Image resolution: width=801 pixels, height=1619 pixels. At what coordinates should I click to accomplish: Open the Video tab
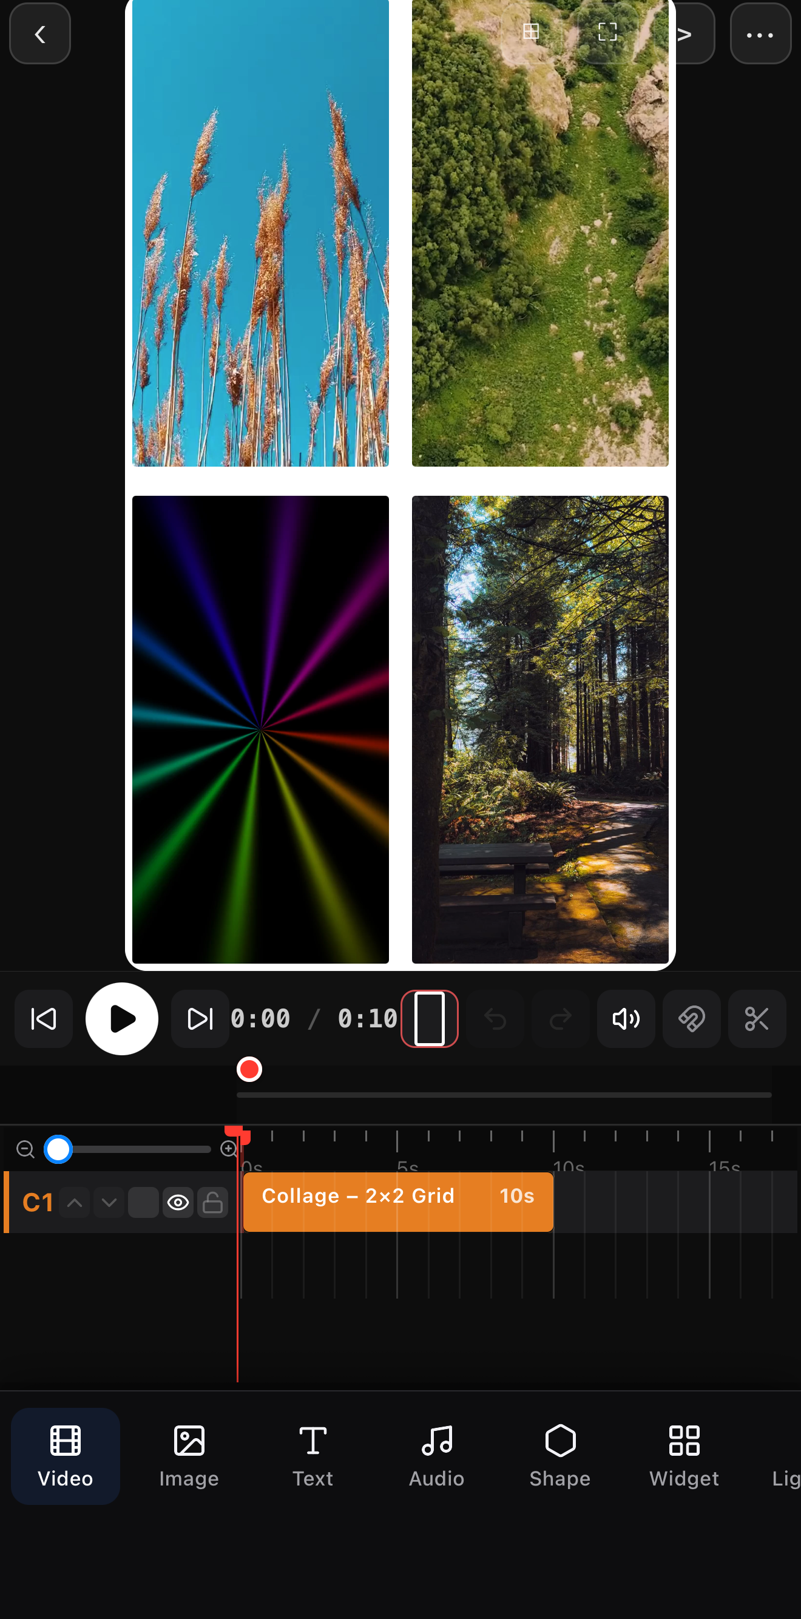pyautogui.click(x=66, y=1456)
